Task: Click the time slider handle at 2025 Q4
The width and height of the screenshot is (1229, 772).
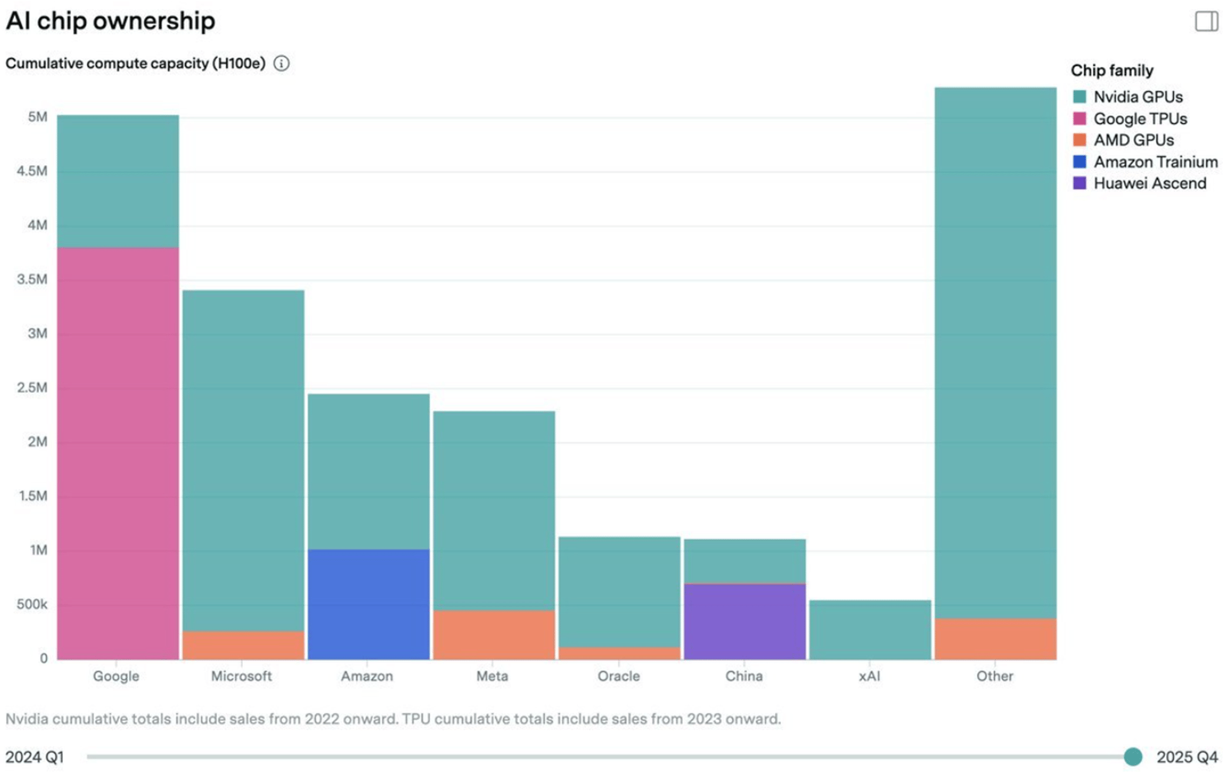Action: click(1133, 756)
